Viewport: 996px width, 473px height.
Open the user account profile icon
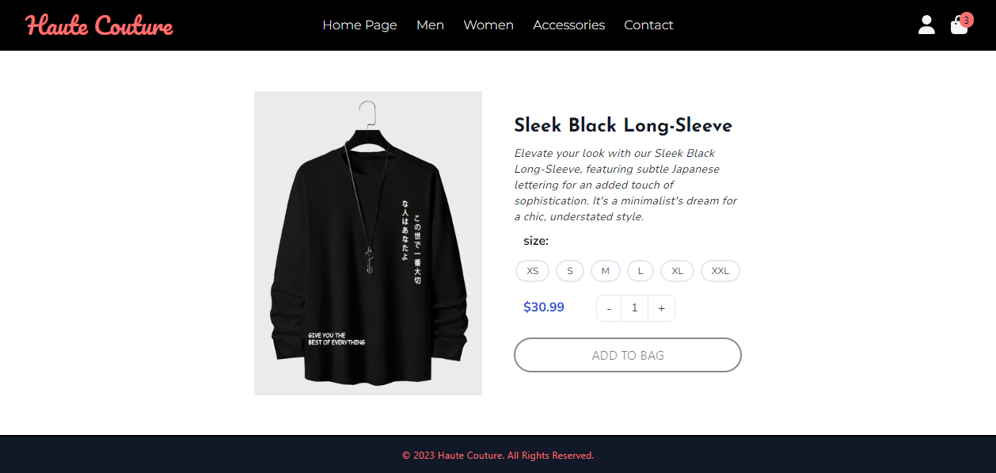[926, 25]
